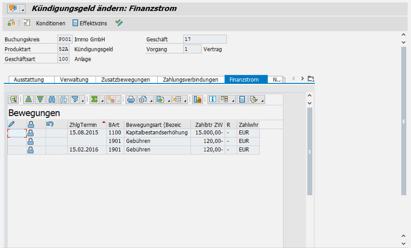Toggle the lock icon in table header
This screenshot has height=248, width=411.
[31, 124]
